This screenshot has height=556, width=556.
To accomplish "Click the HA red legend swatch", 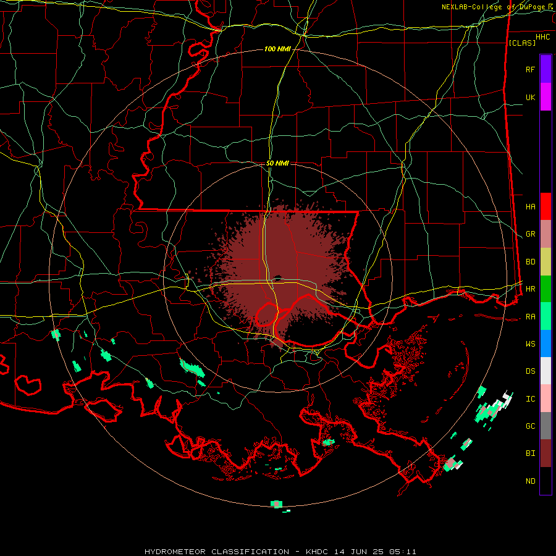I will click(x=545, y=206).
